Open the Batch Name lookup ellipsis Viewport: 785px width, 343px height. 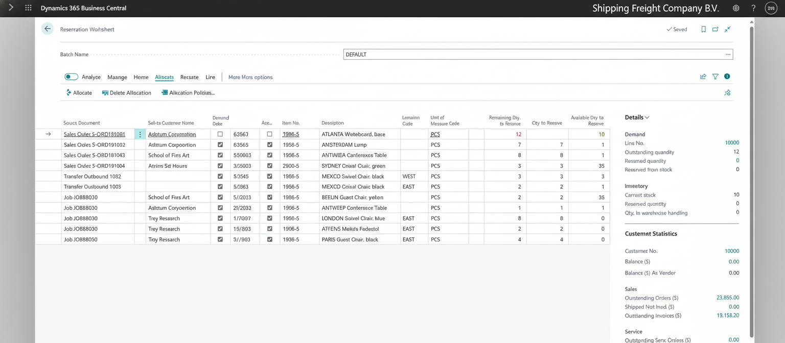(728, 55)
